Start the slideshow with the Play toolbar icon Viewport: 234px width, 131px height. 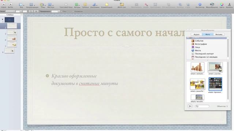pos(11,5)
